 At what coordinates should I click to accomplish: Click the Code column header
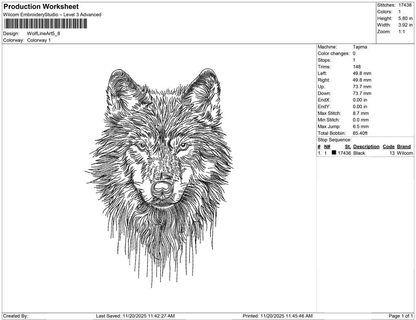point(389,146)
